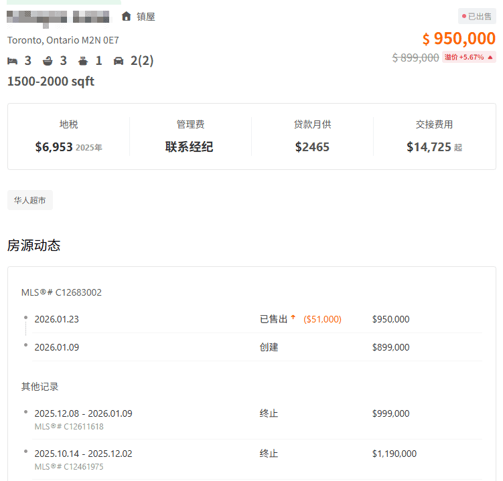Click the red triangle in the 溢价 badge
503x481 pixels.
click(x=490, y=58)
